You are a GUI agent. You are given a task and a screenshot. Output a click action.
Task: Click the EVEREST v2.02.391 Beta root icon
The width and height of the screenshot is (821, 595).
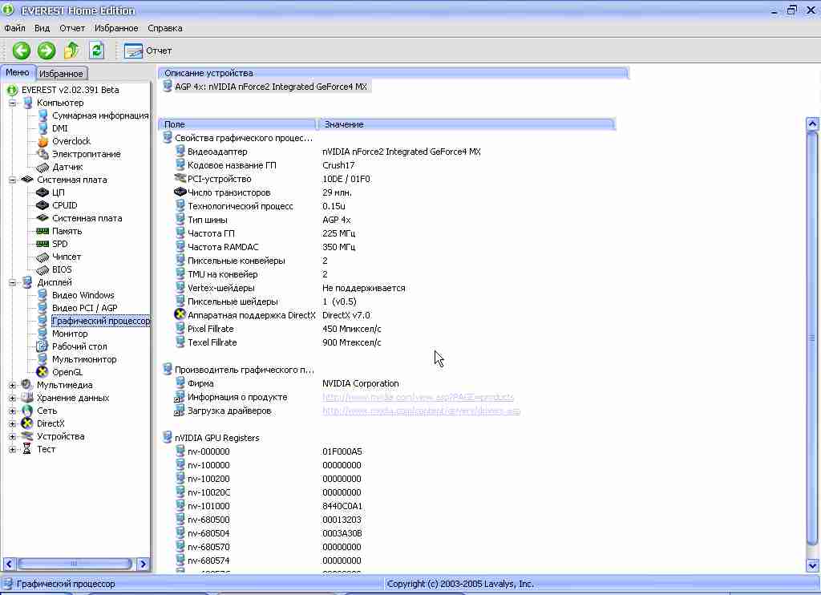(12, 90)
